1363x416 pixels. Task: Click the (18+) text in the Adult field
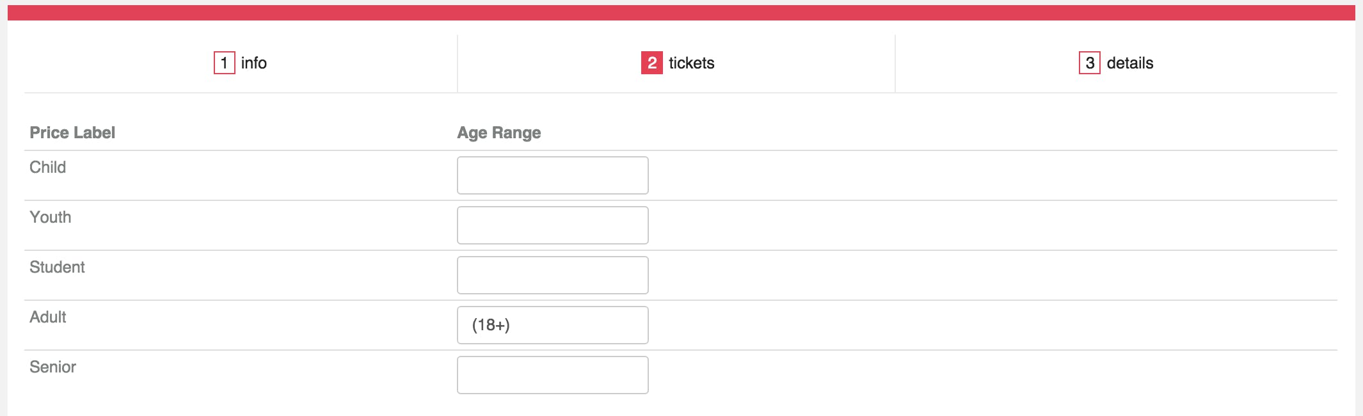(491, 325)
